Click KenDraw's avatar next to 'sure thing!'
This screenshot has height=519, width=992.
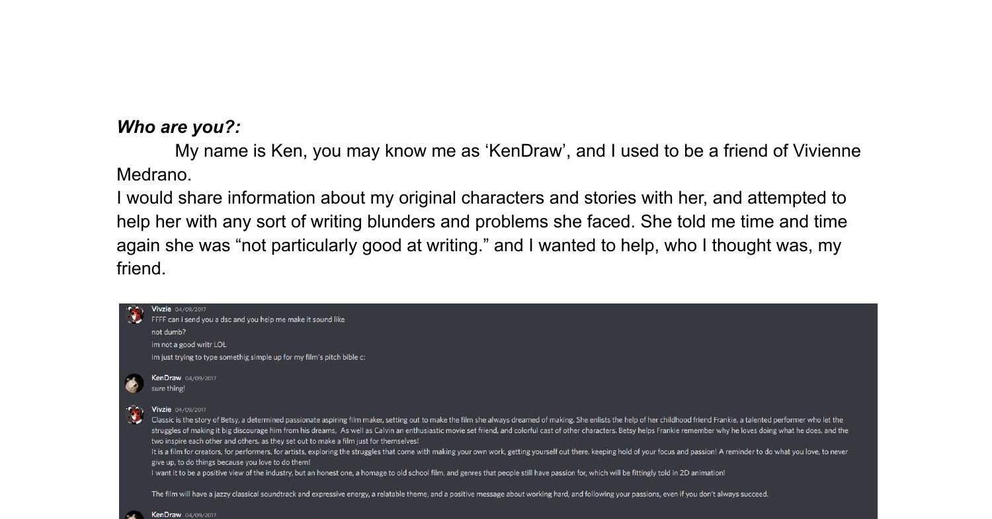point(134,383)
